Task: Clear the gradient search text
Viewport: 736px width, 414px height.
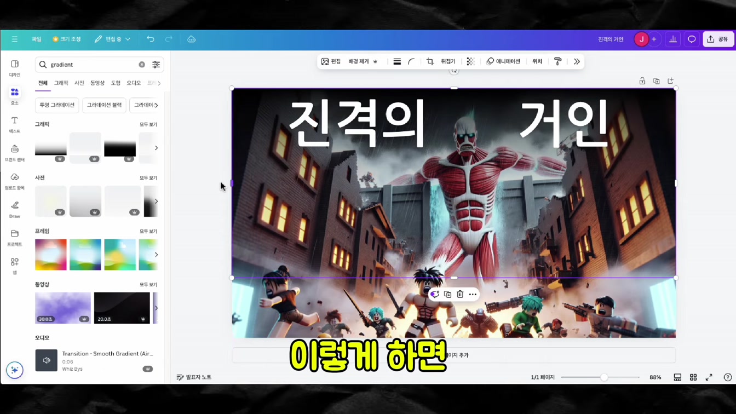Action: [x=142, y=65]
